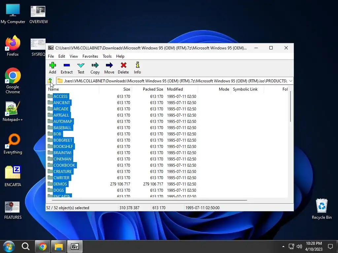Click the vertical scrollbar thumb
The height and width of the screenshot is (253, 338).
coord(290,106)
